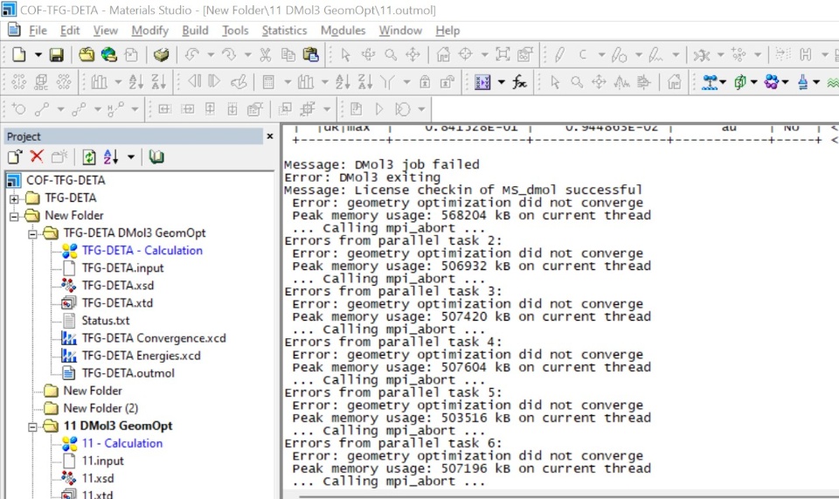Open the Redo history dropdown arrow

click(x=247, y=54)
